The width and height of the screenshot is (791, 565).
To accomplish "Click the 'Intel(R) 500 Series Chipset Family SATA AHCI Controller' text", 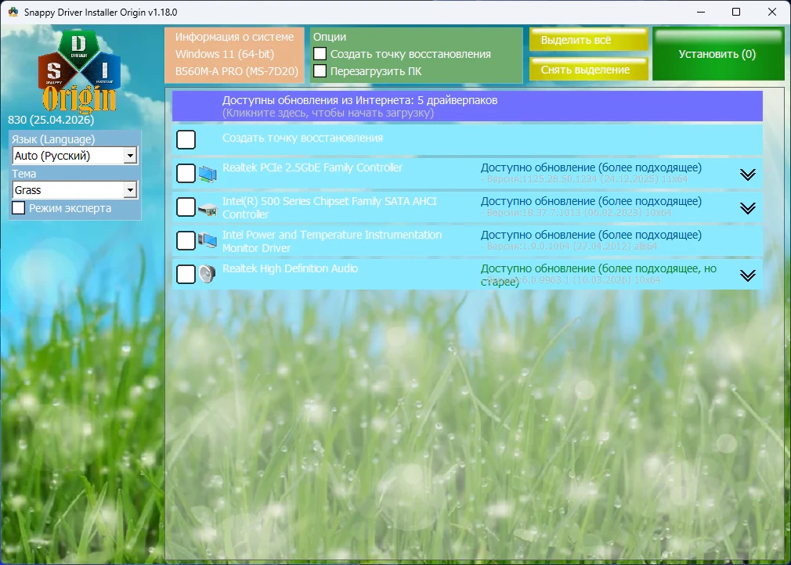I will 330,207.
